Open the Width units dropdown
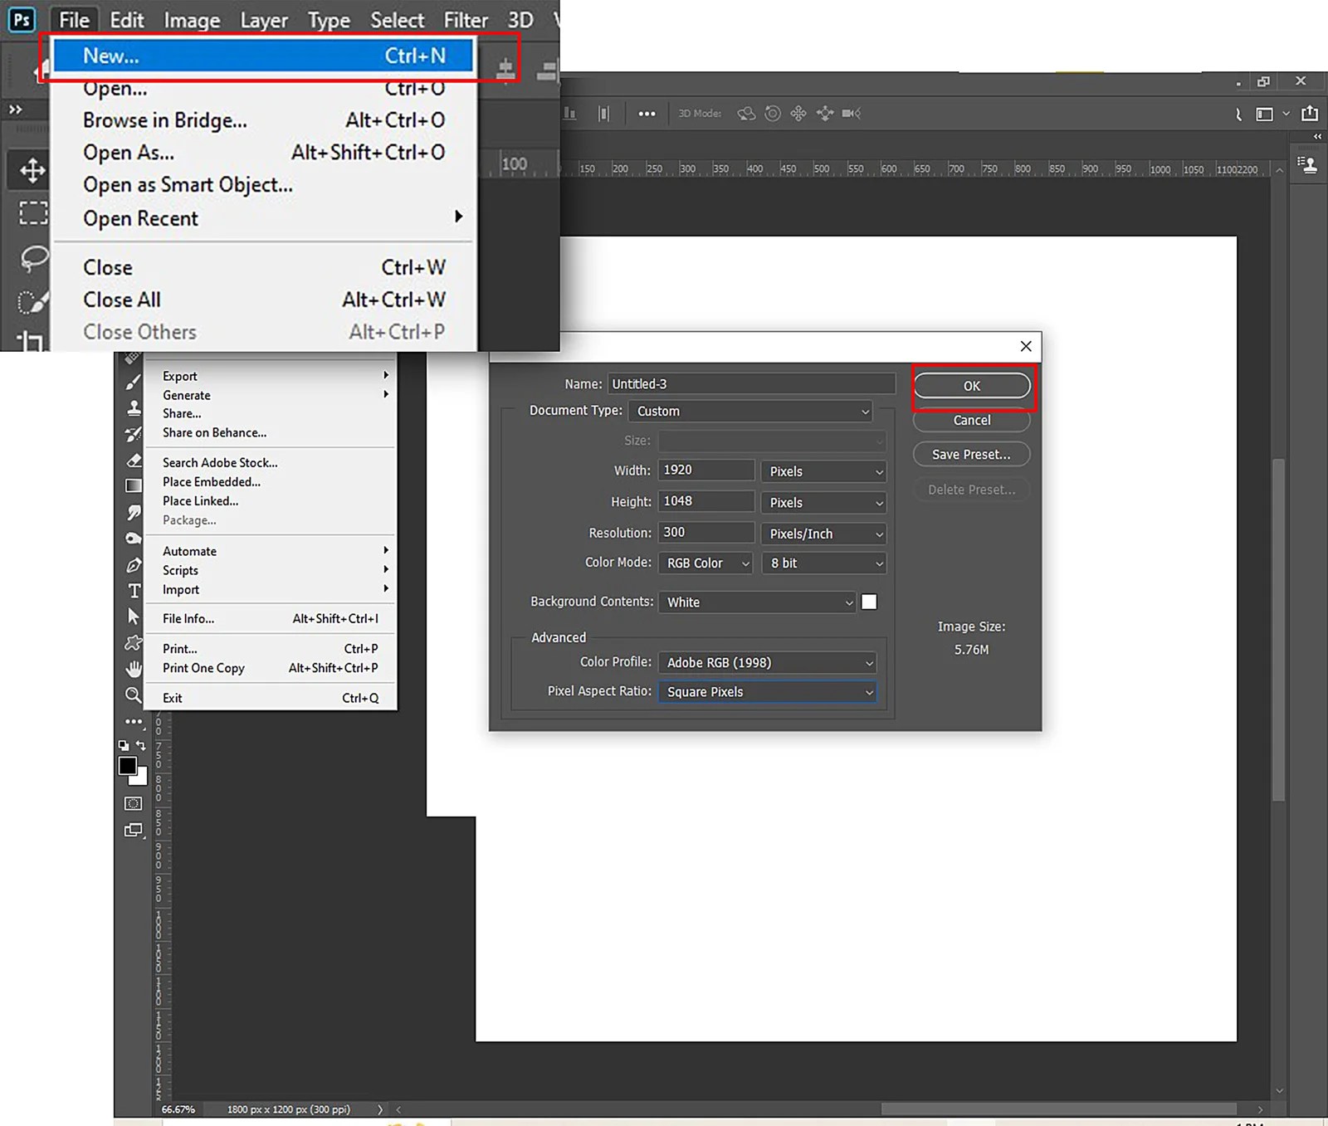Image resolution: width=1328 pixels, height=1126 pixels. (x=823, y=471)
